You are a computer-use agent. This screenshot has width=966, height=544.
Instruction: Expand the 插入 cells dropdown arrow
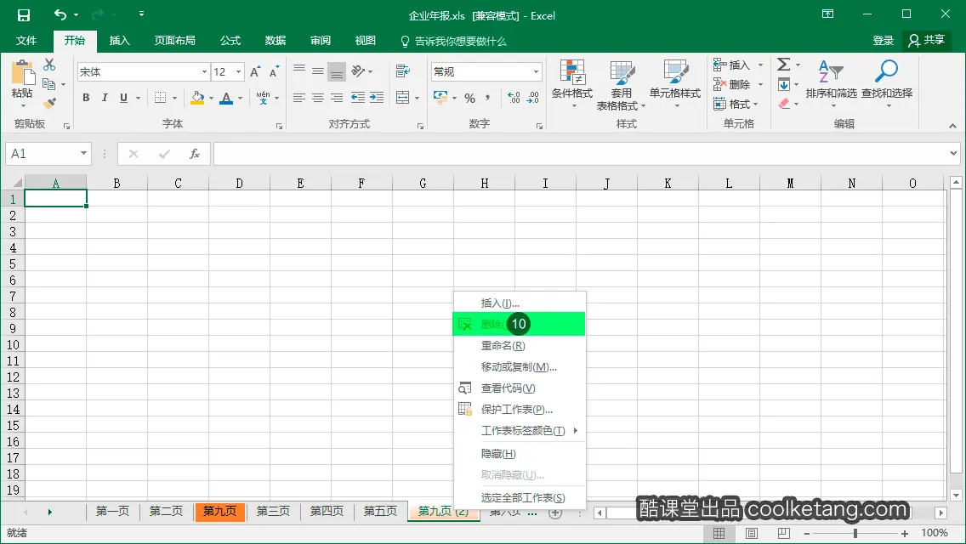(761, 65)
